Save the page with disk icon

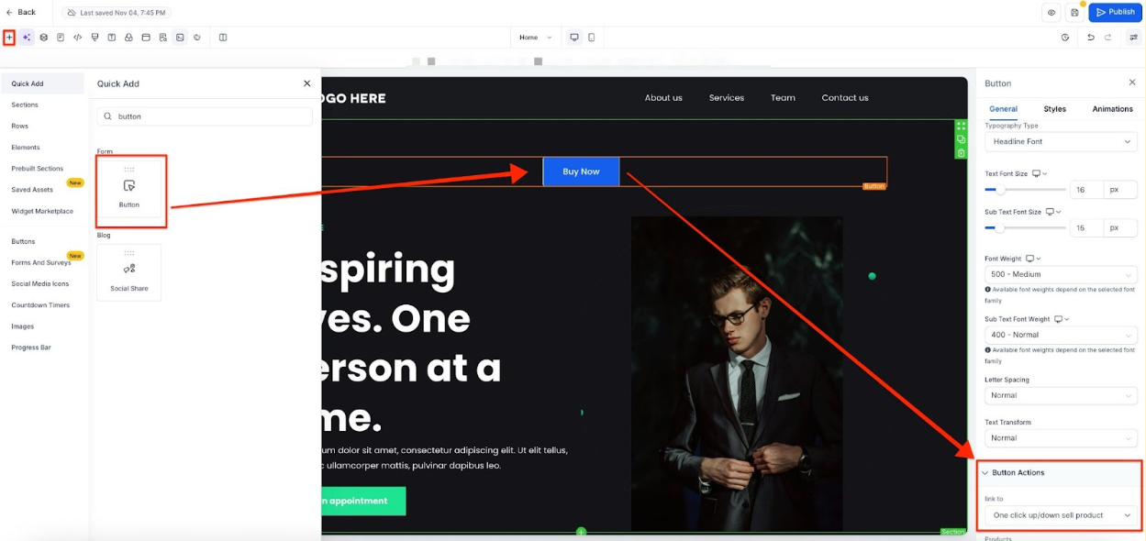[1074, 12]
